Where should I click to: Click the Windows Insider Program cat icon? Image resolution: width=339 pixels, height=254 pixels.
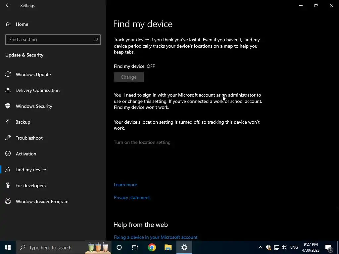click(x=8, y=201)
